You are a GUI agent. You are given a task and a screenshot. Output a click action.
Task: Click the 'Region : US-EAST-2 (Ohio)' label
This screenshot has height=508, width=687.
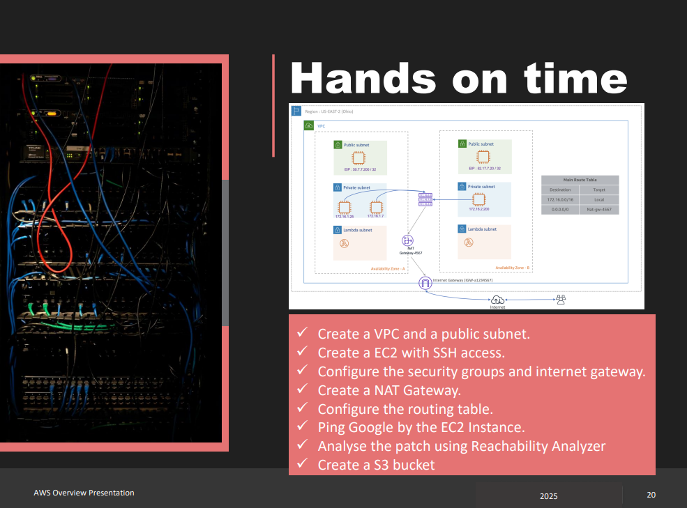329,111
